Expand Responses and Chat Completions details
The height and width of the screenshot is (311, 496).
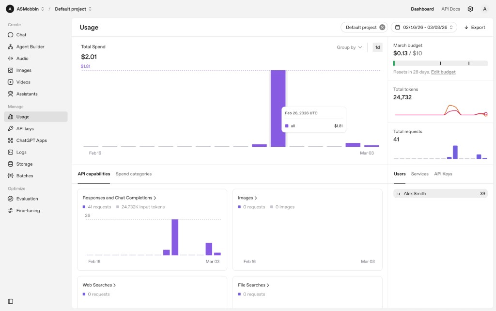tap(119, 198)
